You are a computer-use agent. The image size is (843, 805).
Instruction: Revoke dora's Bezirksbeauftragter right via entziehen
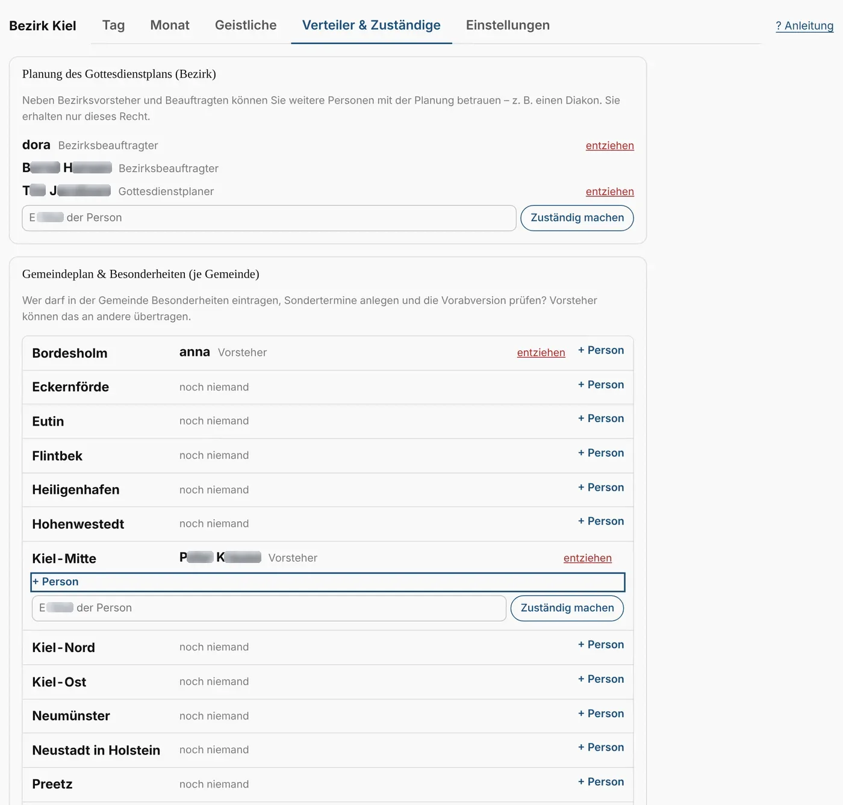pyautogui.click(x=609, y=146)
